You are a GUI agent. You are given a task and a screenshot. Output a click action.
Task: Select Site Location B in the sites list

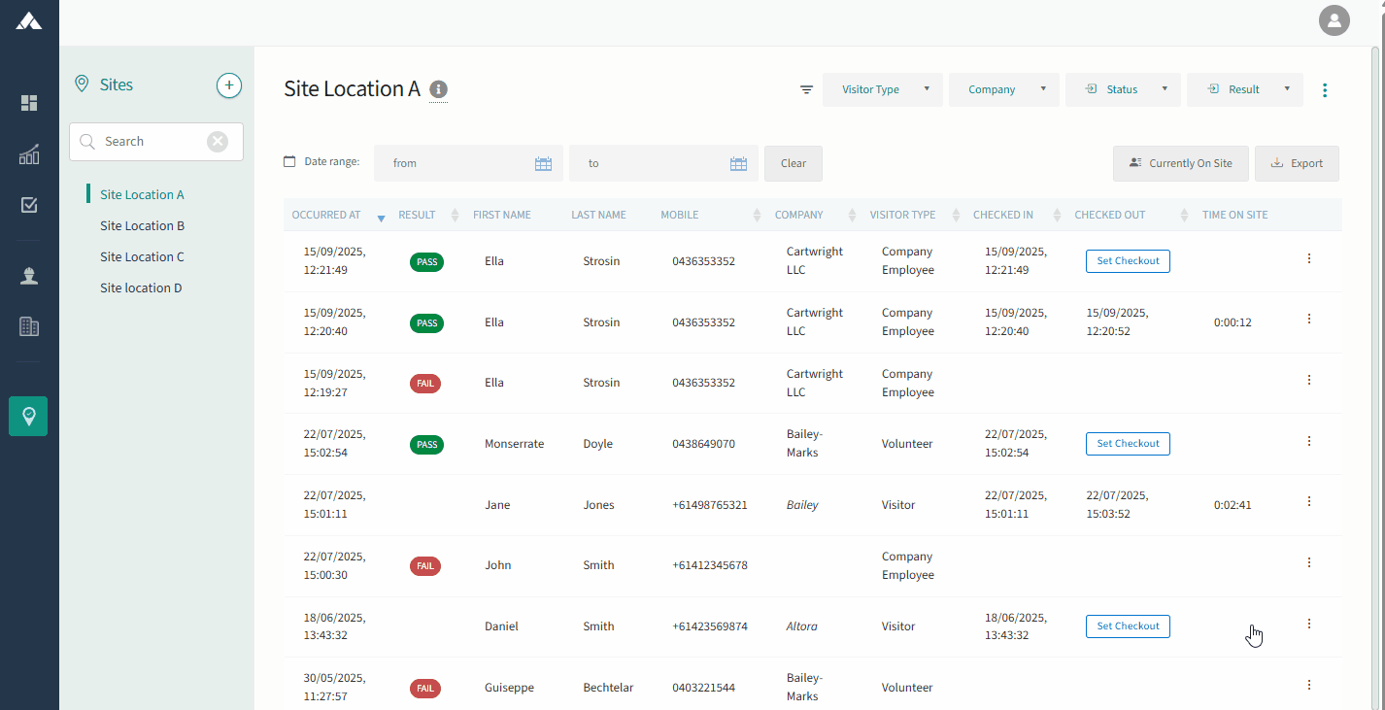(x=143, y=225)
